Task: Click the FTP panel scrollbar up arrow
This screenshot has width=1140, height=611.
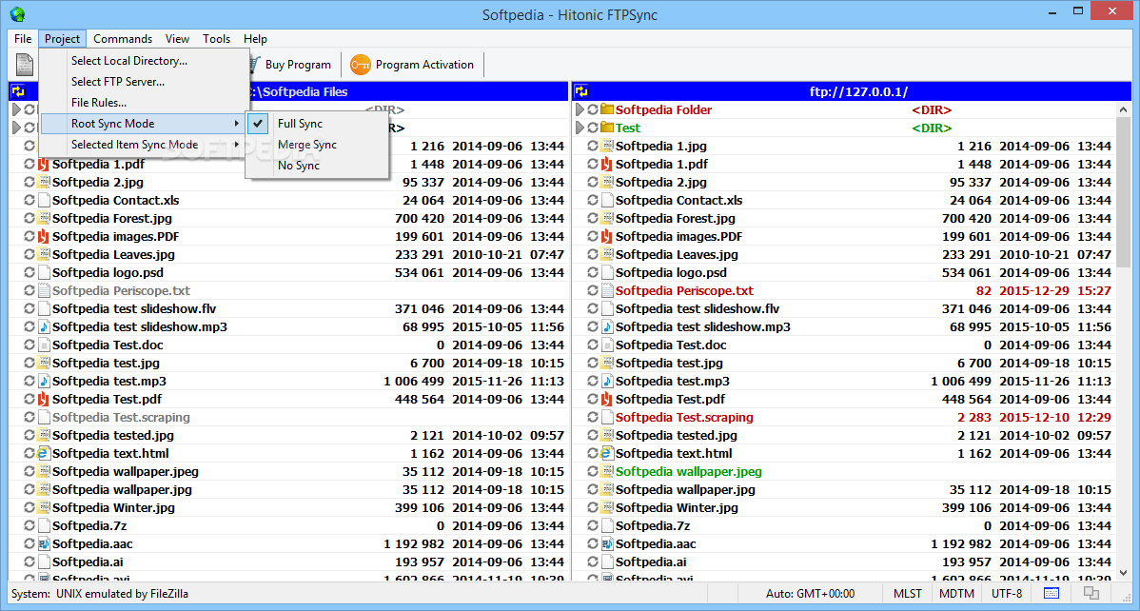Action: 1123,109
